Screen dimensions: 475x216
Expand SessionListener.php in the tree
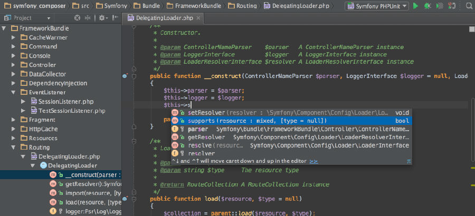[24, 101]
